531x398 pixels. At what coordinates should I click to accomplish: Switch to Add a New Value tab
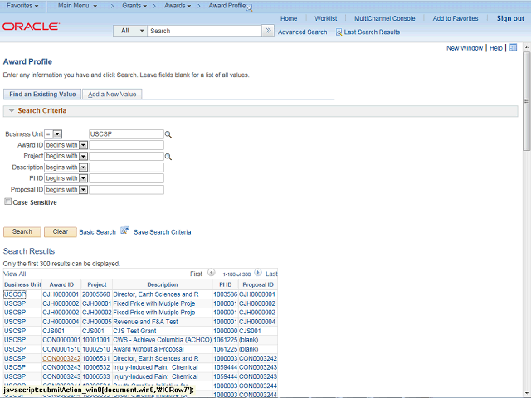point(112,94)
